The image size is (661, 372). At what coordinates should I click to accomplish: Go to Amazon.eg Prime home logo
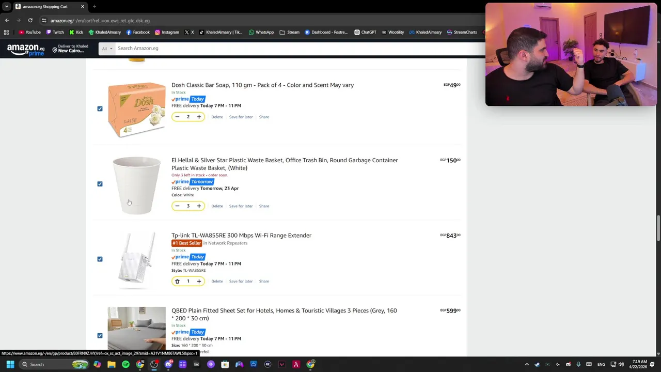point(25,49)
